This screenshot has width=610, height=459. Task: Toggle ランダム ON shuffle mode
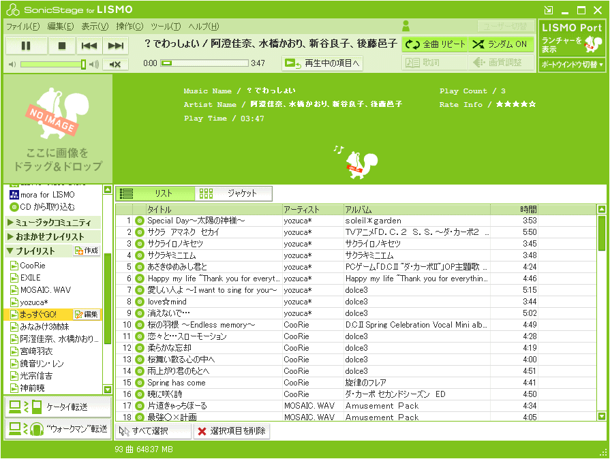pyautogui.click(x=501, y=44)
